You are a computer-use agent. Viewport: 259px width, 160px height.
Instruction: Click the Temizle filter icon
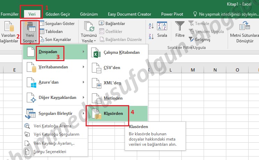click(191, 23)
